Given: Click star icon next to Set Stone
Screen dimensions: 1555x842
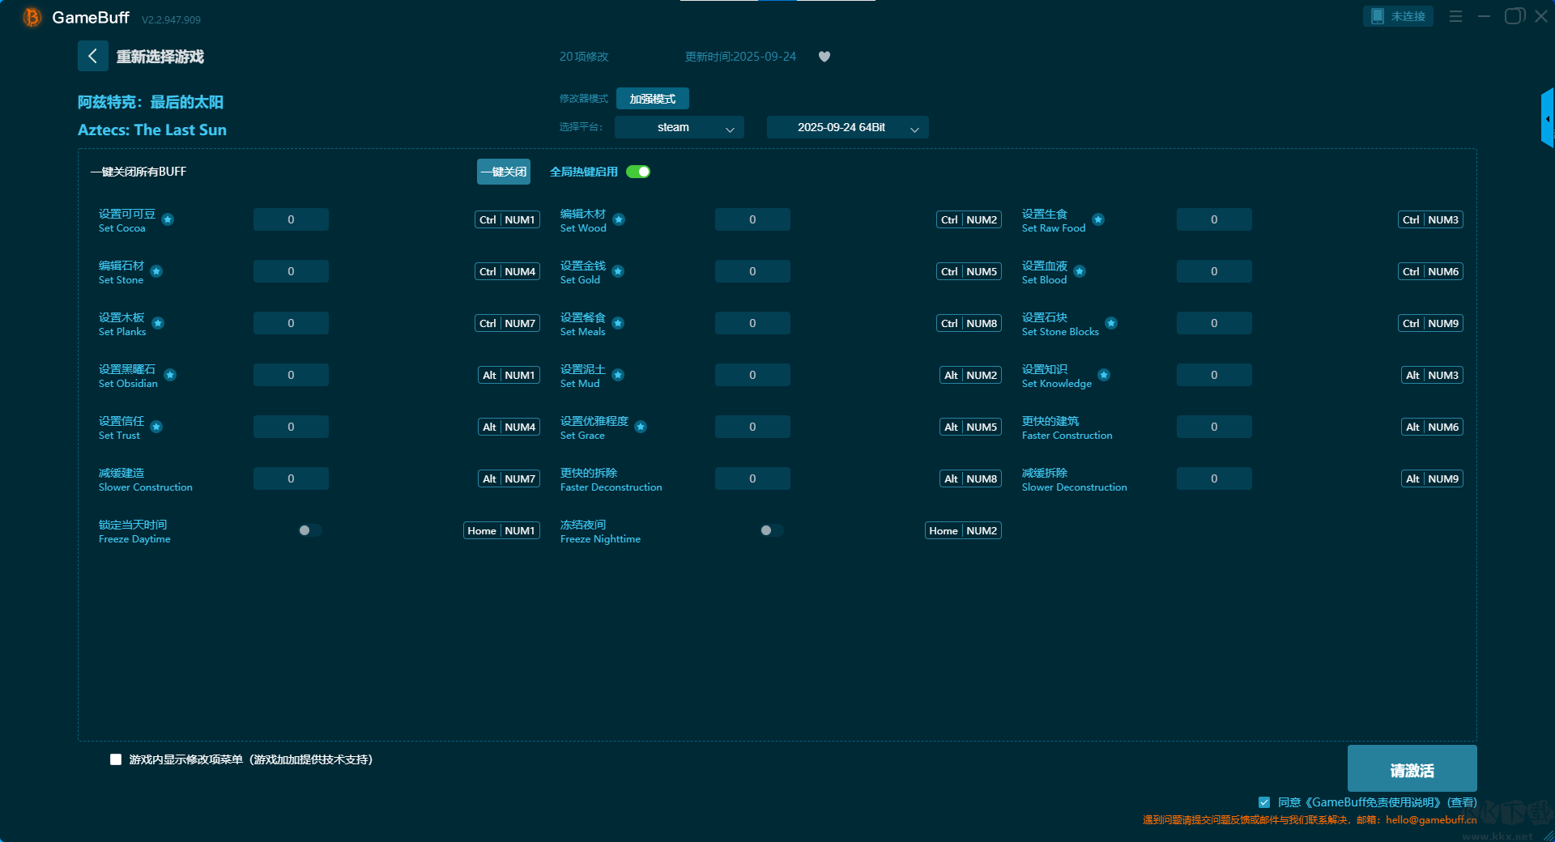Looking at the screenshot, I should tap(156, 271).
